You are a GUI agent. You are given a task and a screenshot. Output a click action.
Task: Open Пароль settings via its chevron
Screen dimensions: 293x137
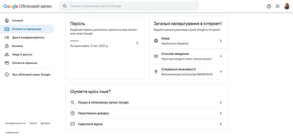coord(137,43)
